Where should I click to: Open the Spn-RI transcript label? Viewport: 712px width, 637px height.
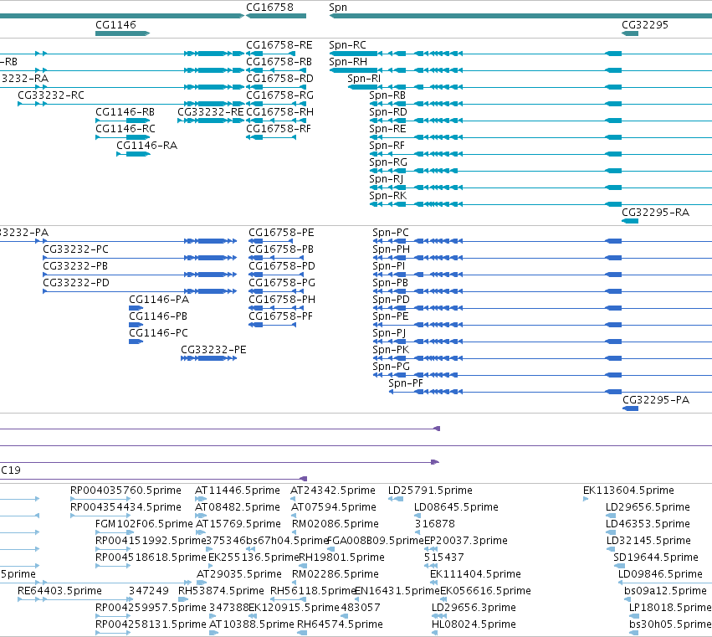tap(364, 79)
